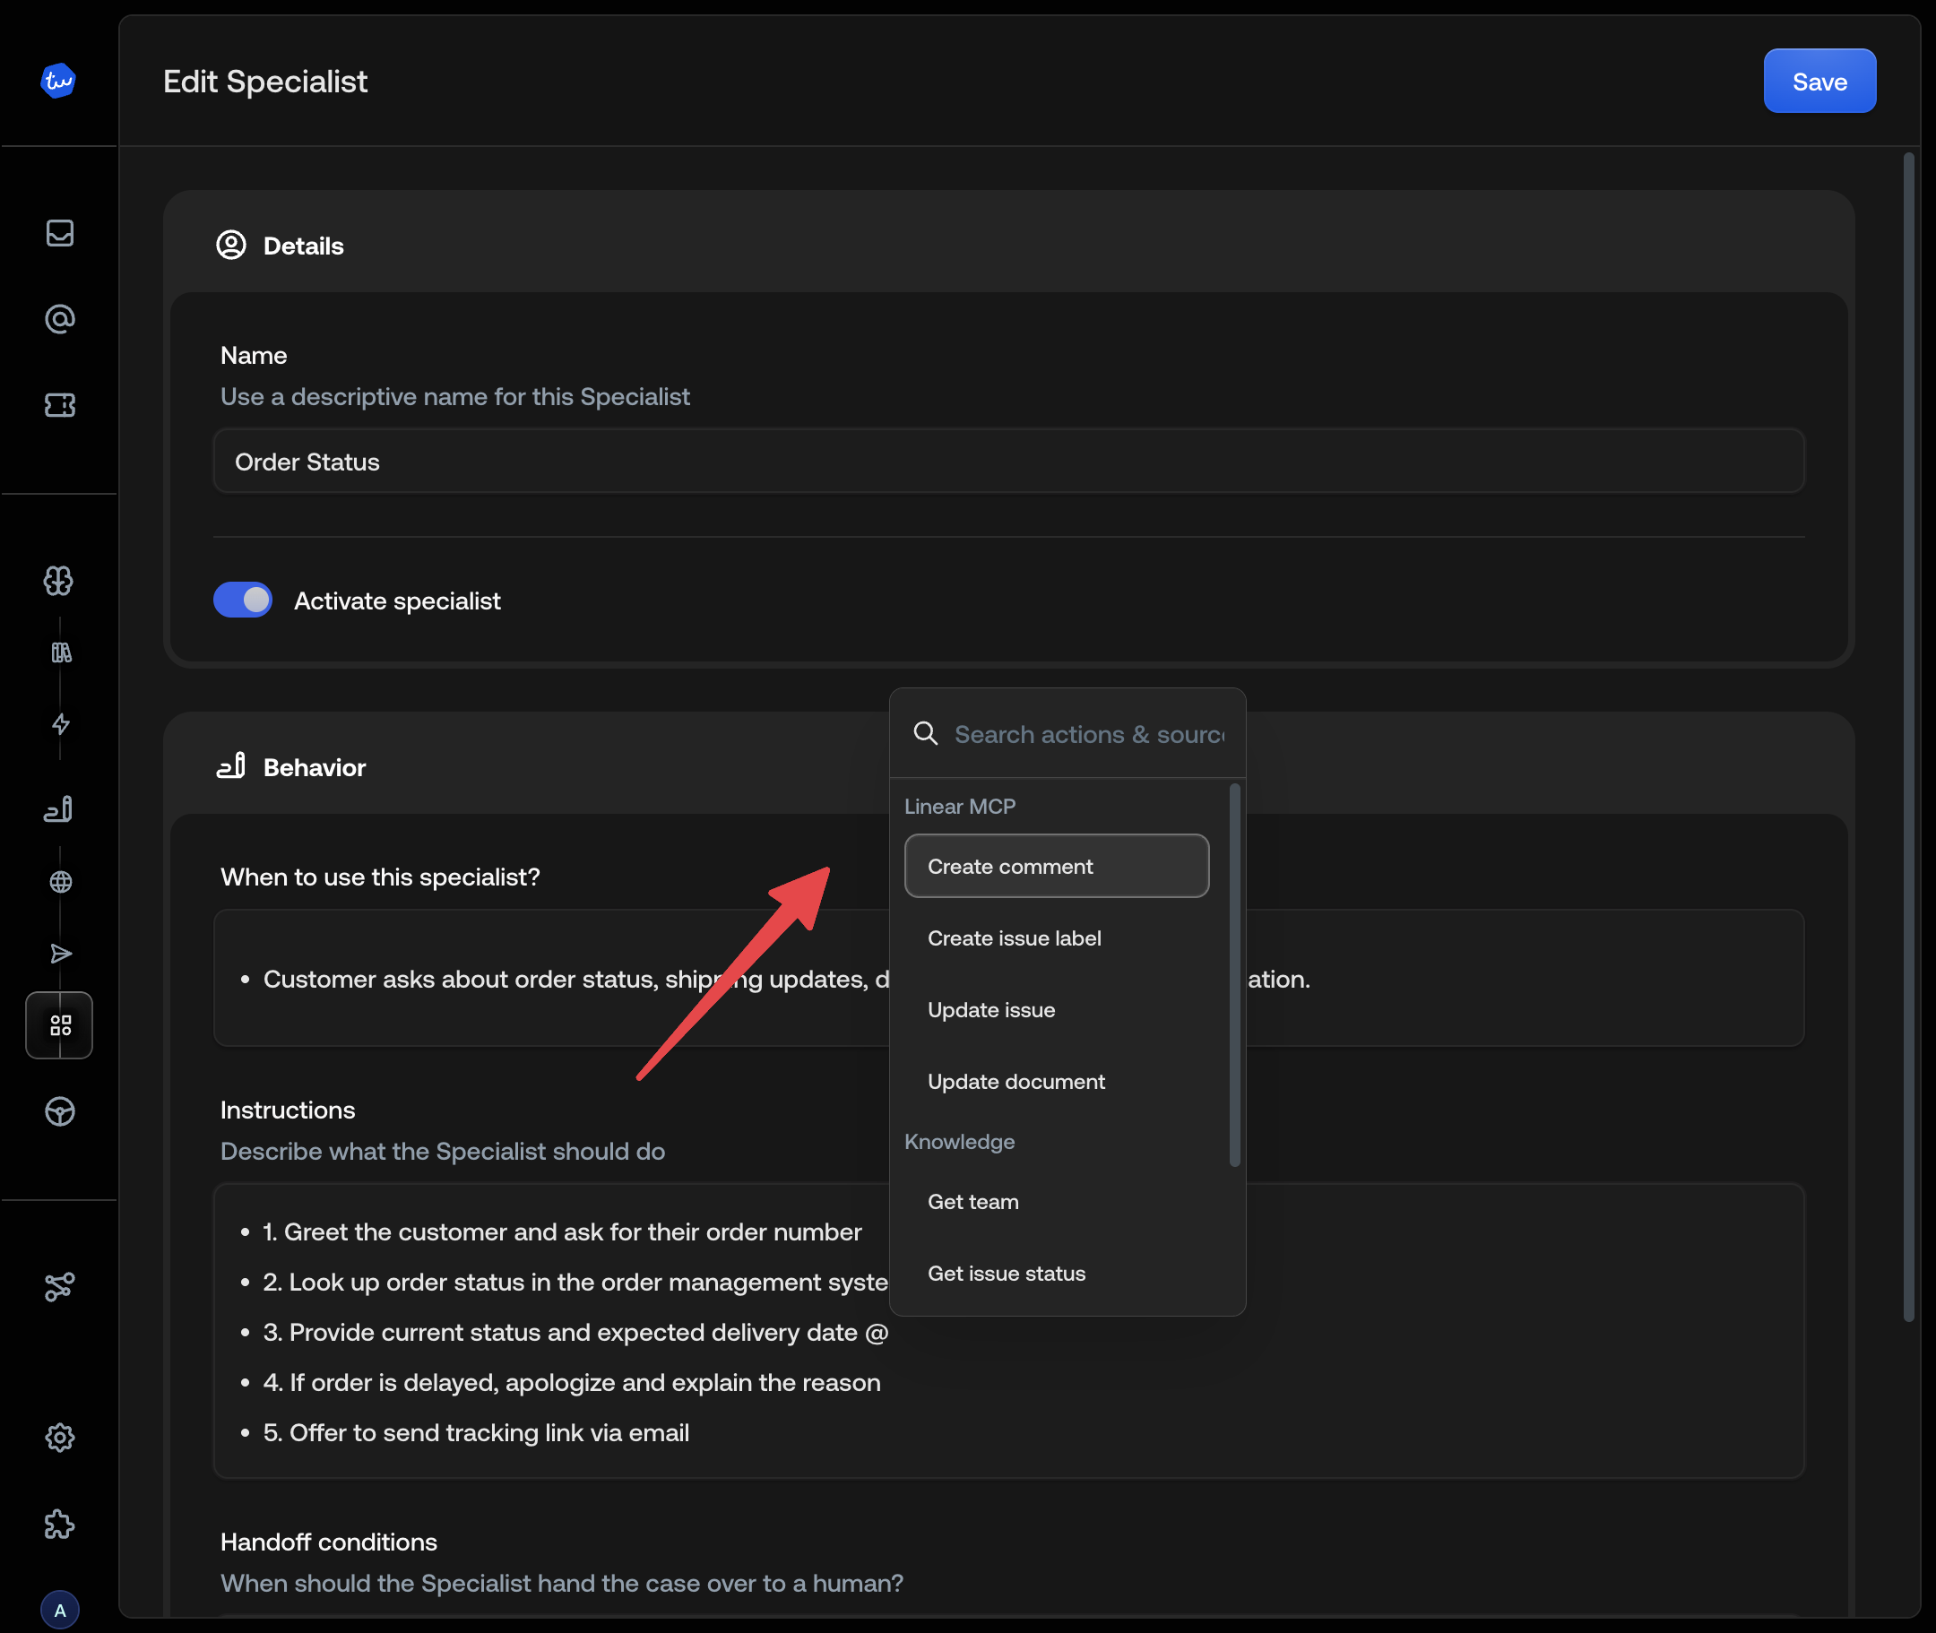1936x1633 pixels.
Task: Select Update issue in dropdown
Action: [990, 1010]
